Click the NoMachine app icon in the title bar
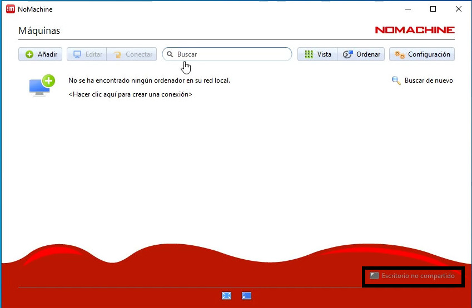This screenshot has width=472, height=308. point(11,9)
